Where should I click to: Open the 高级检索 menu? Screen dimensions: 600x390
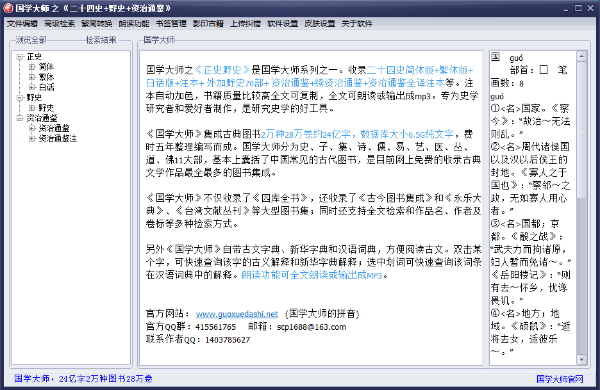[x=60, y=24]
